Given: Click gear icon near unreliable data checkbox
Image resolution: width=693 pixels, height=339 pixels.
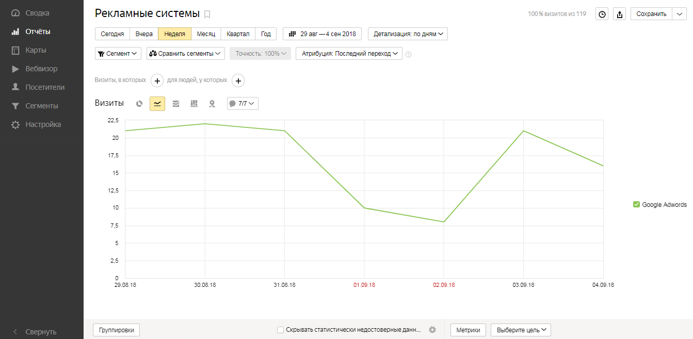Looking at the screenshot, I should pos(432,330).
